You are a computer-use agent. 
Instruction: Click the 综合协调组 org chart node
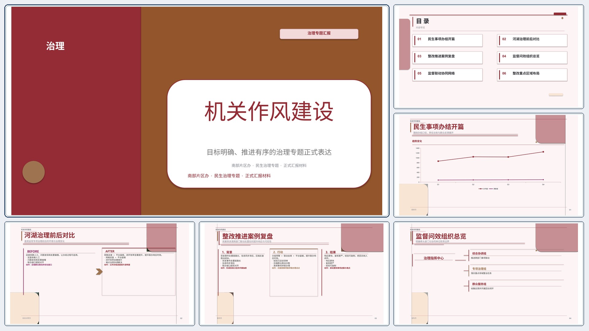[479, 253]
